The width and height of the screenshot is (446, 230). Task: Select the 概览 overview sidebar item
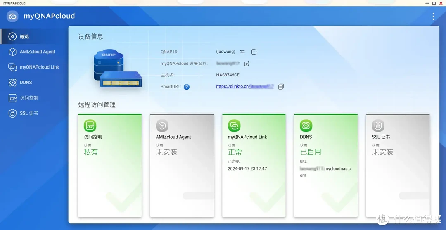click(x=33, y=36)
